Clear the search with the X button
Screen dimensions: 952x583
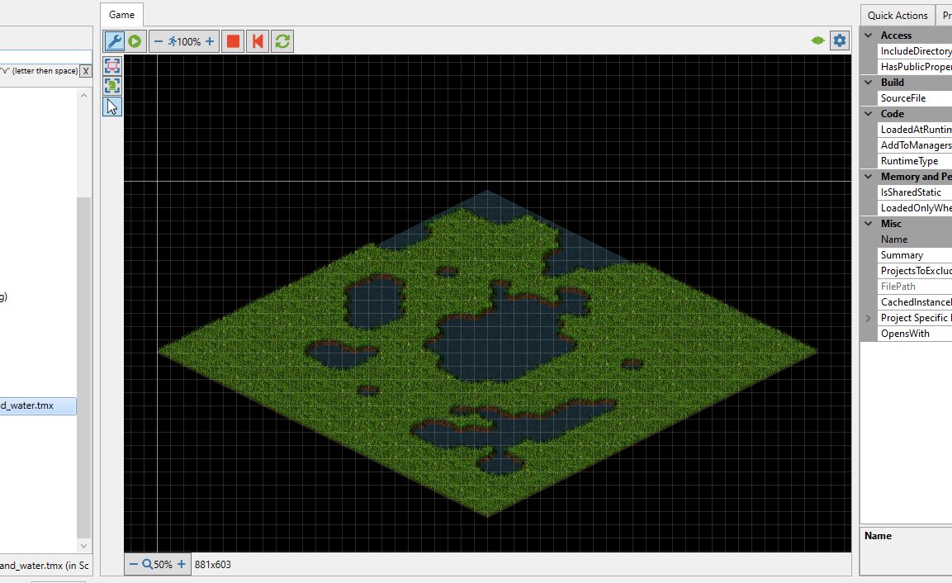click(x=86, y=71)
